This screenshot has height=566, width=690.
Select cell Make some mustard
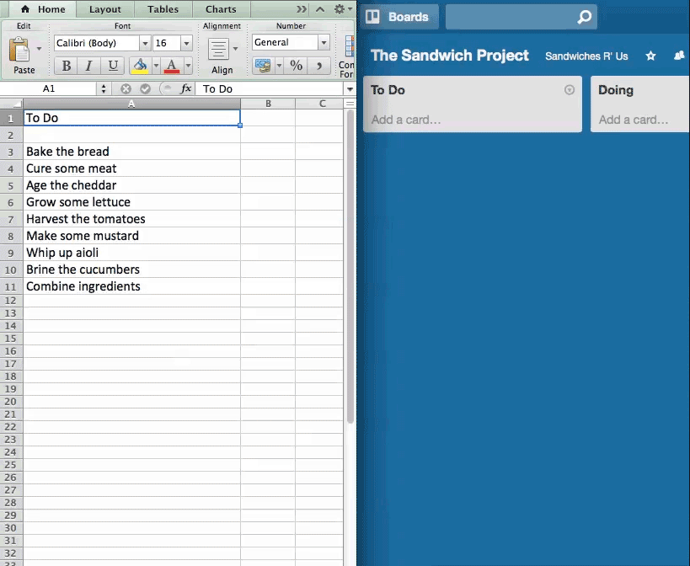131,236
